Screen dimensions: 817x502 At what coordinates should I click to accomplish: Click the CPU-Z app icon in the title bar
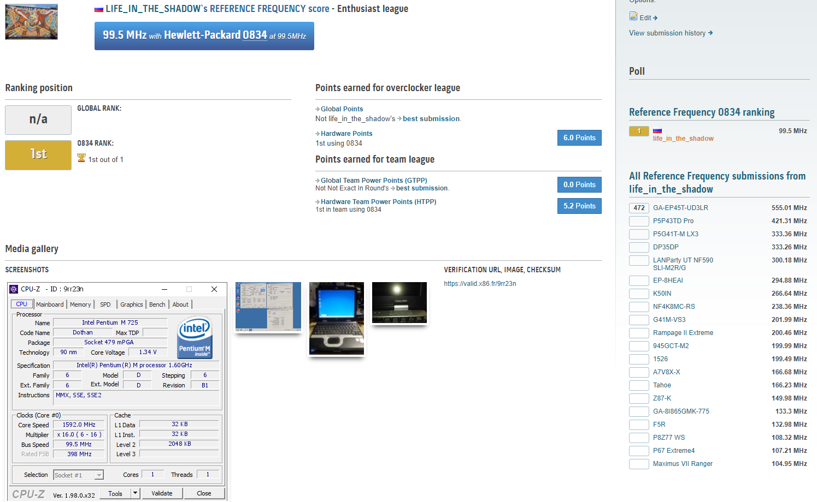[x=14, y=289]
